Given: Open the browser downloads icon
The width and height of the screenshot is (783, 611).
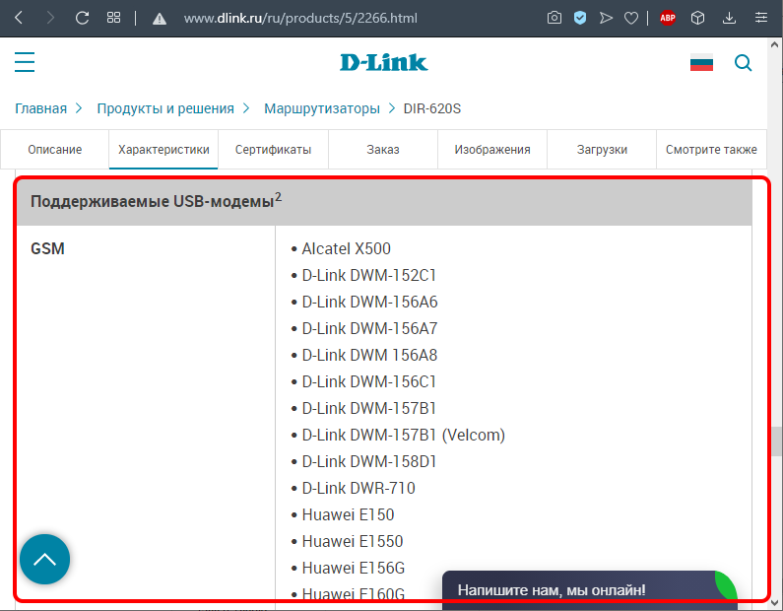Looking at the screenshot, I should 729,18.
